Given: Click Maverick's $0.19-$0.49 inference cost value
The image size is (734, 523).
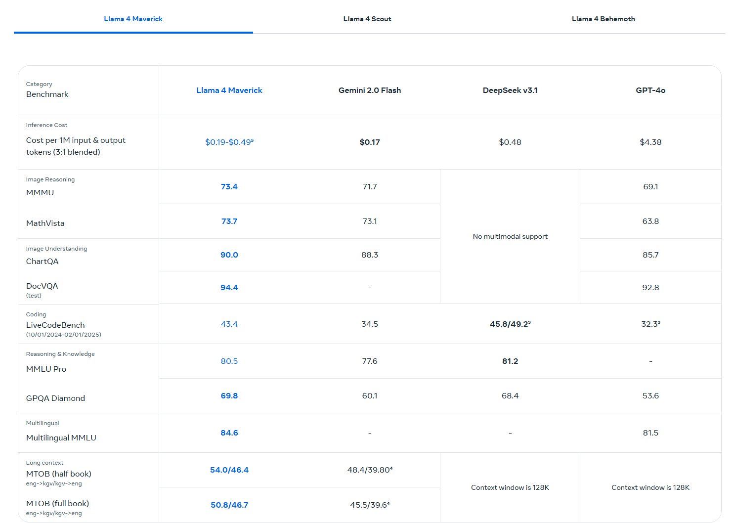Looking at the screenshot, I should coord(229,142).
